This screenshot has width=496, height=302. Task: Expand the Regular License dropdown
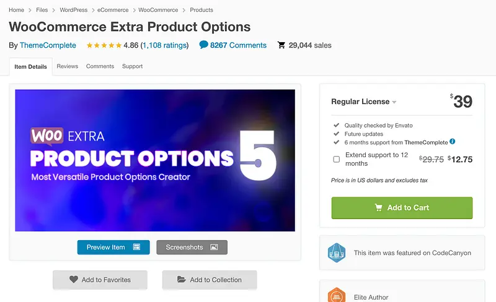tap(394, 102)
